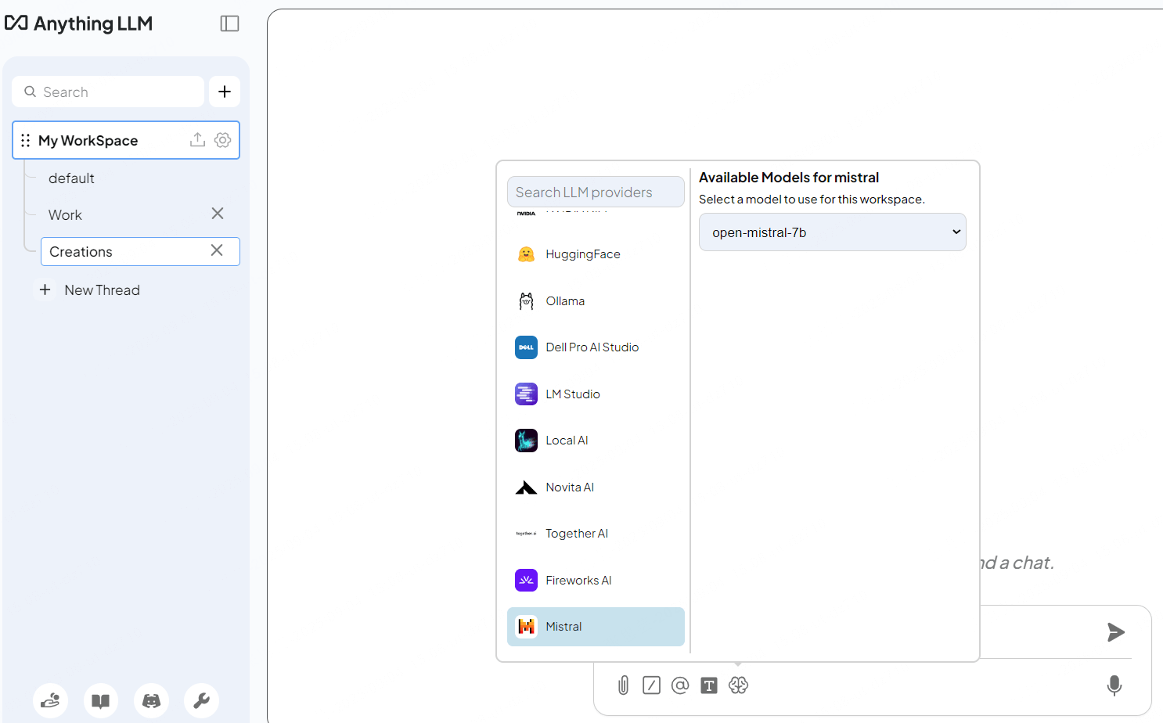Select Novita AI provider
Screen dimensions: 1163x723
596,487
